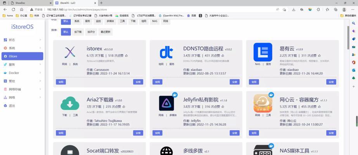This screenshot has width=358, height=155.
Task: Filter apps by the 系统 category
Action: (77, 21)
